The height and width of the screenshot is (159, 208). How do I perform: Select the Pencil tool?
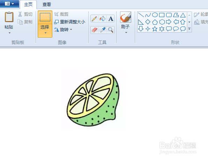point(94,18)
